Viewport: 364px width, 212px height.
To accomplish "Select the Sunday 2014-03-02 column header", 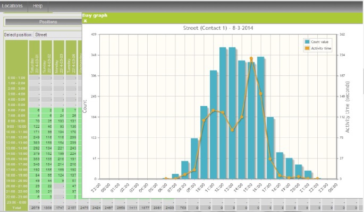I will coord(47,58).
